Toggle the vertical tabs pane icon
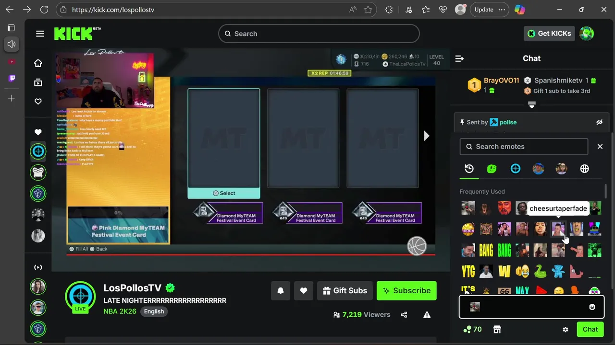 pyautogui.click(x=12, y=28)
